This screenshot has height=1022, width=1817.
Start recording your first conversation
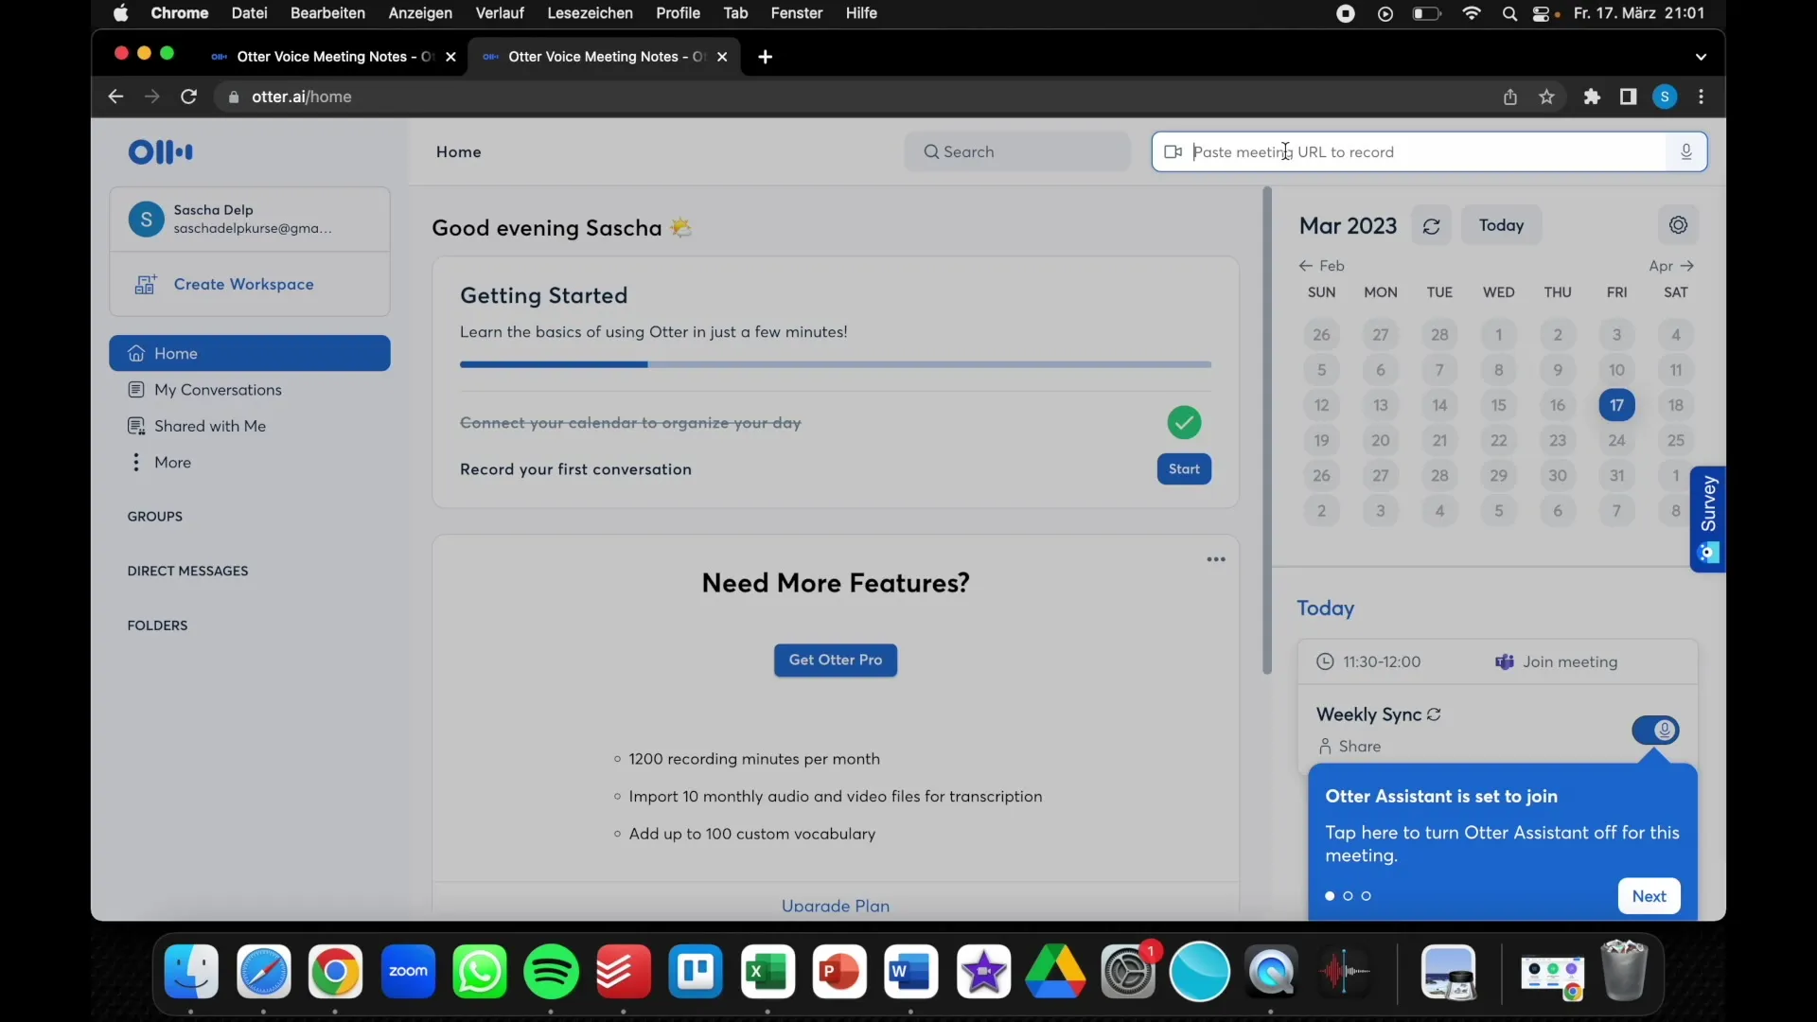coord(1184,469)
